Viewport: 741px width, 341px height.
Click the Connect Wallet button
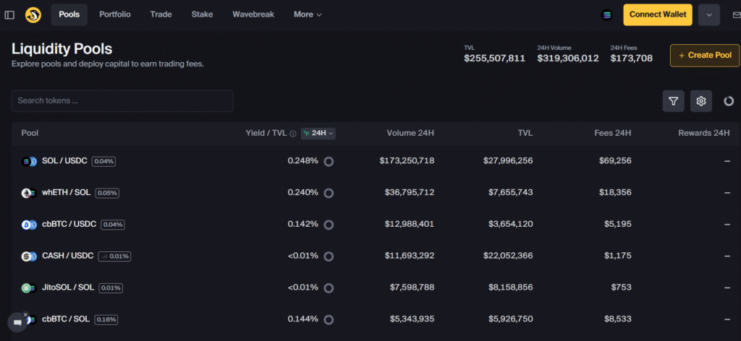click(x=658, y=14)
